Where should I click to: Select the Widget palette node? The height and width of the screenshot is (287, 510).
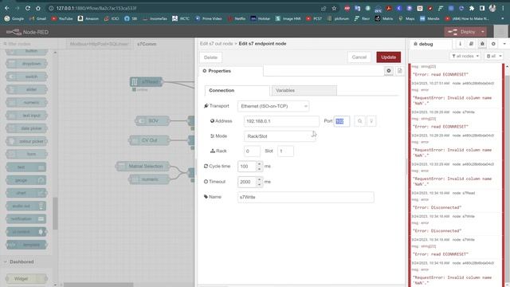click(26, 278)
